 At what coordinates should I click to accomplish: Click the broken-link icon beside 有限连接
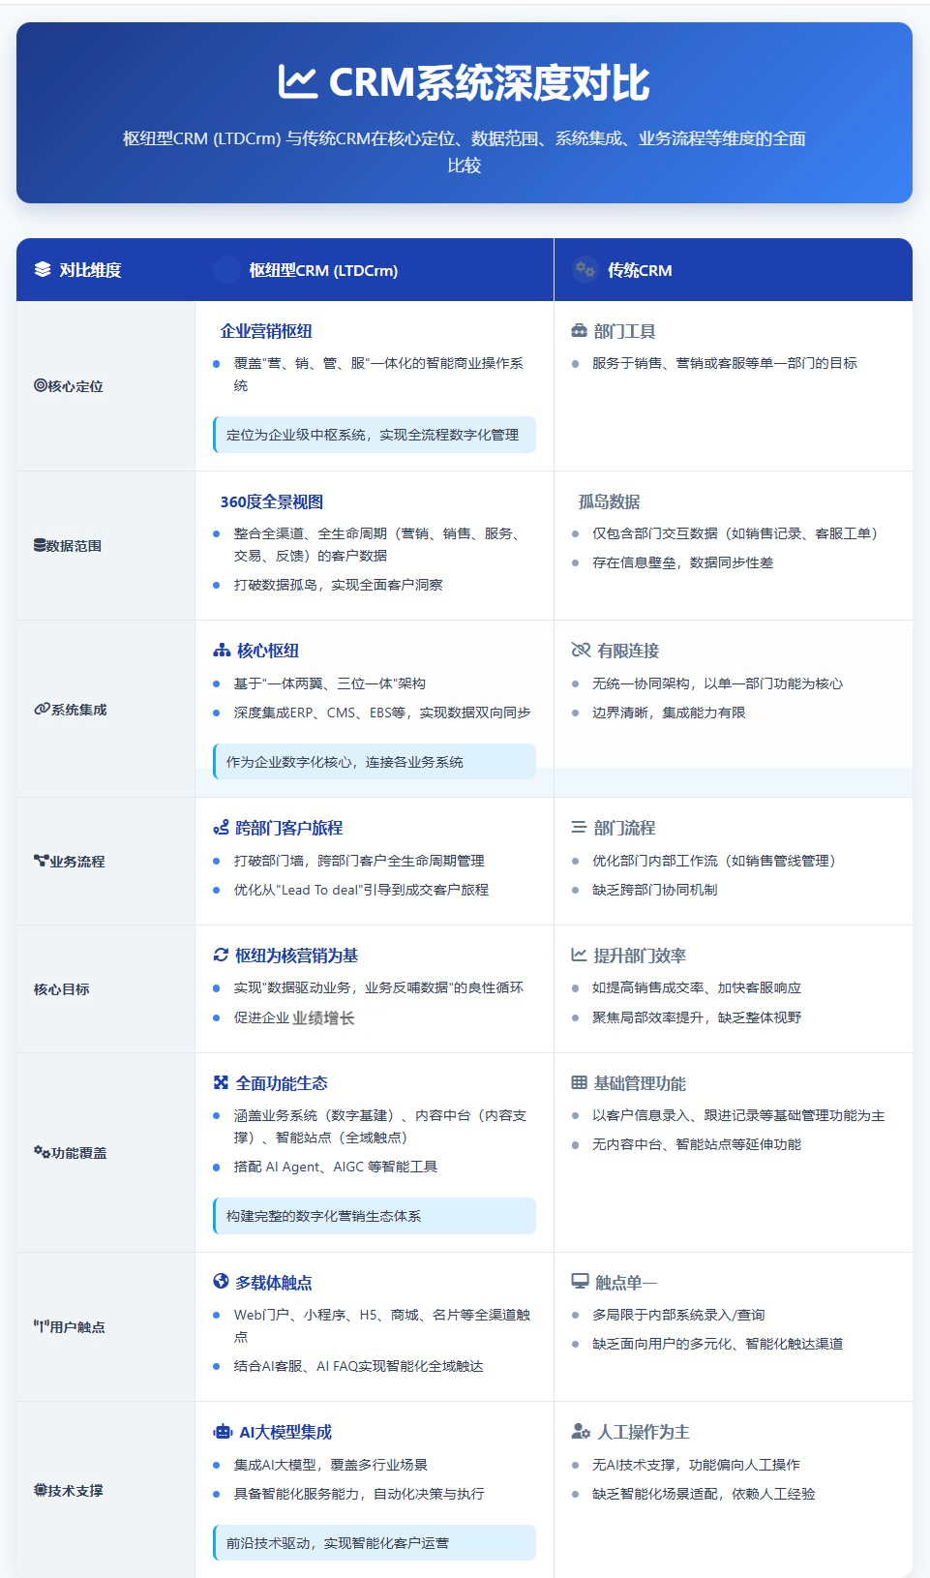pos(581,651)
